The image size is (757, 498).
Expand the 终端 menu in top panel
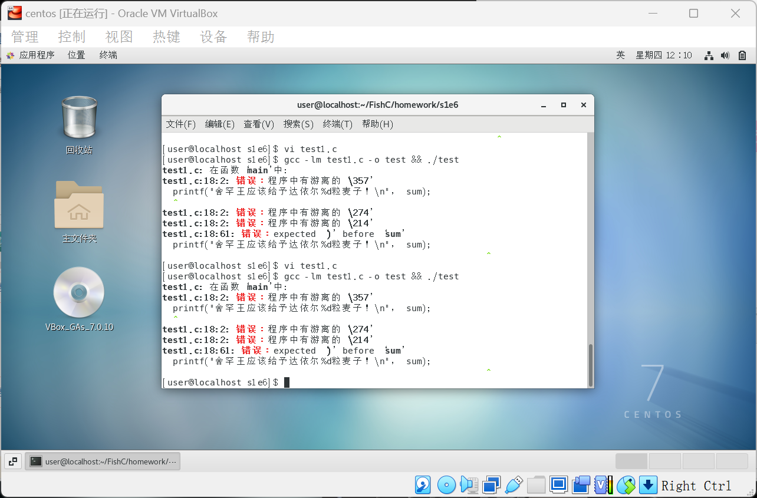(x=108, y=55)
